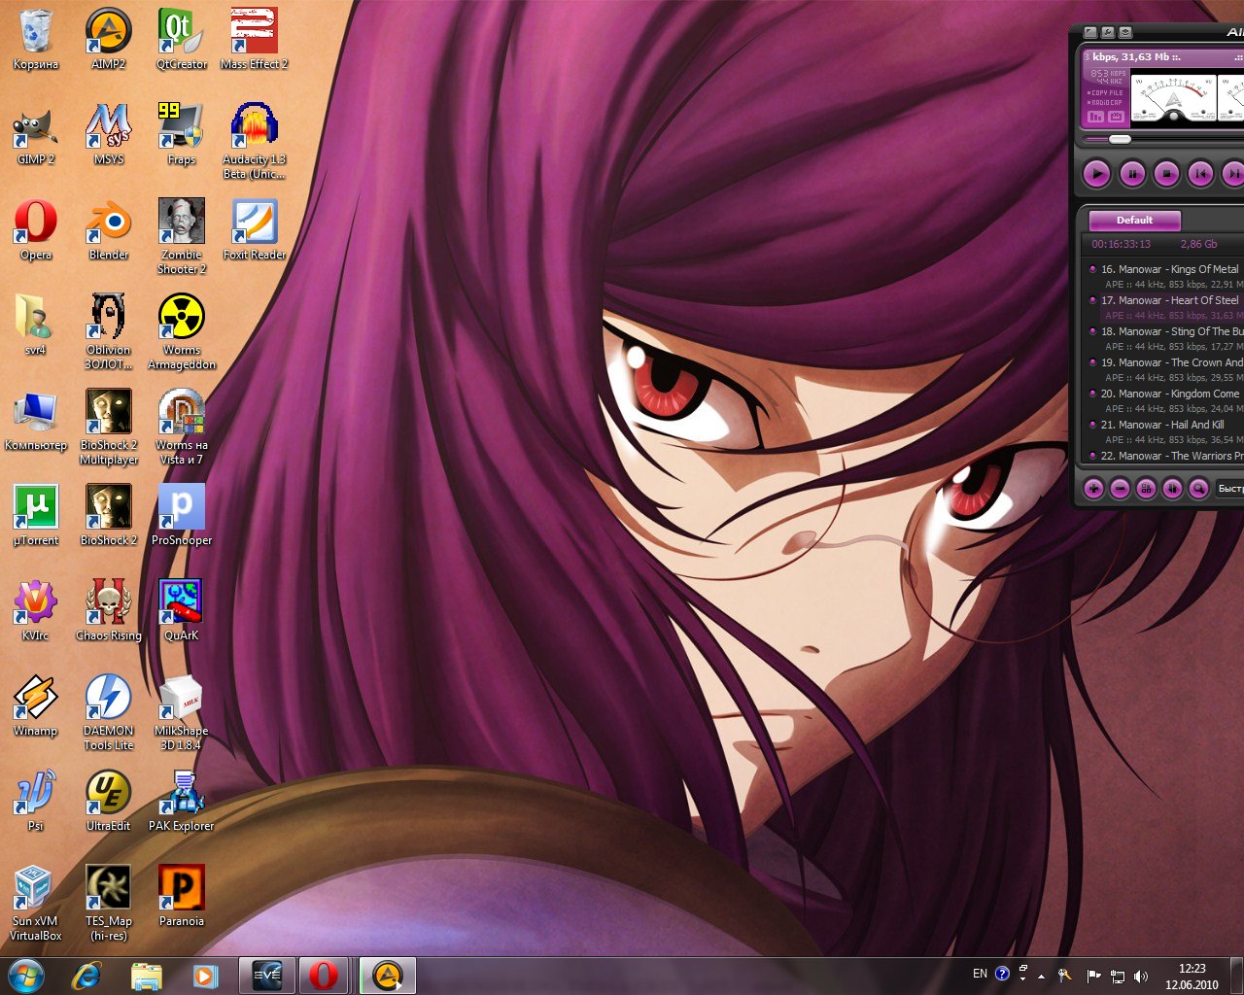Toggle RADIO CAP option in AIMP
Image resolution: width=1244 pixels, height=995 pixels.
point(1105,102)
